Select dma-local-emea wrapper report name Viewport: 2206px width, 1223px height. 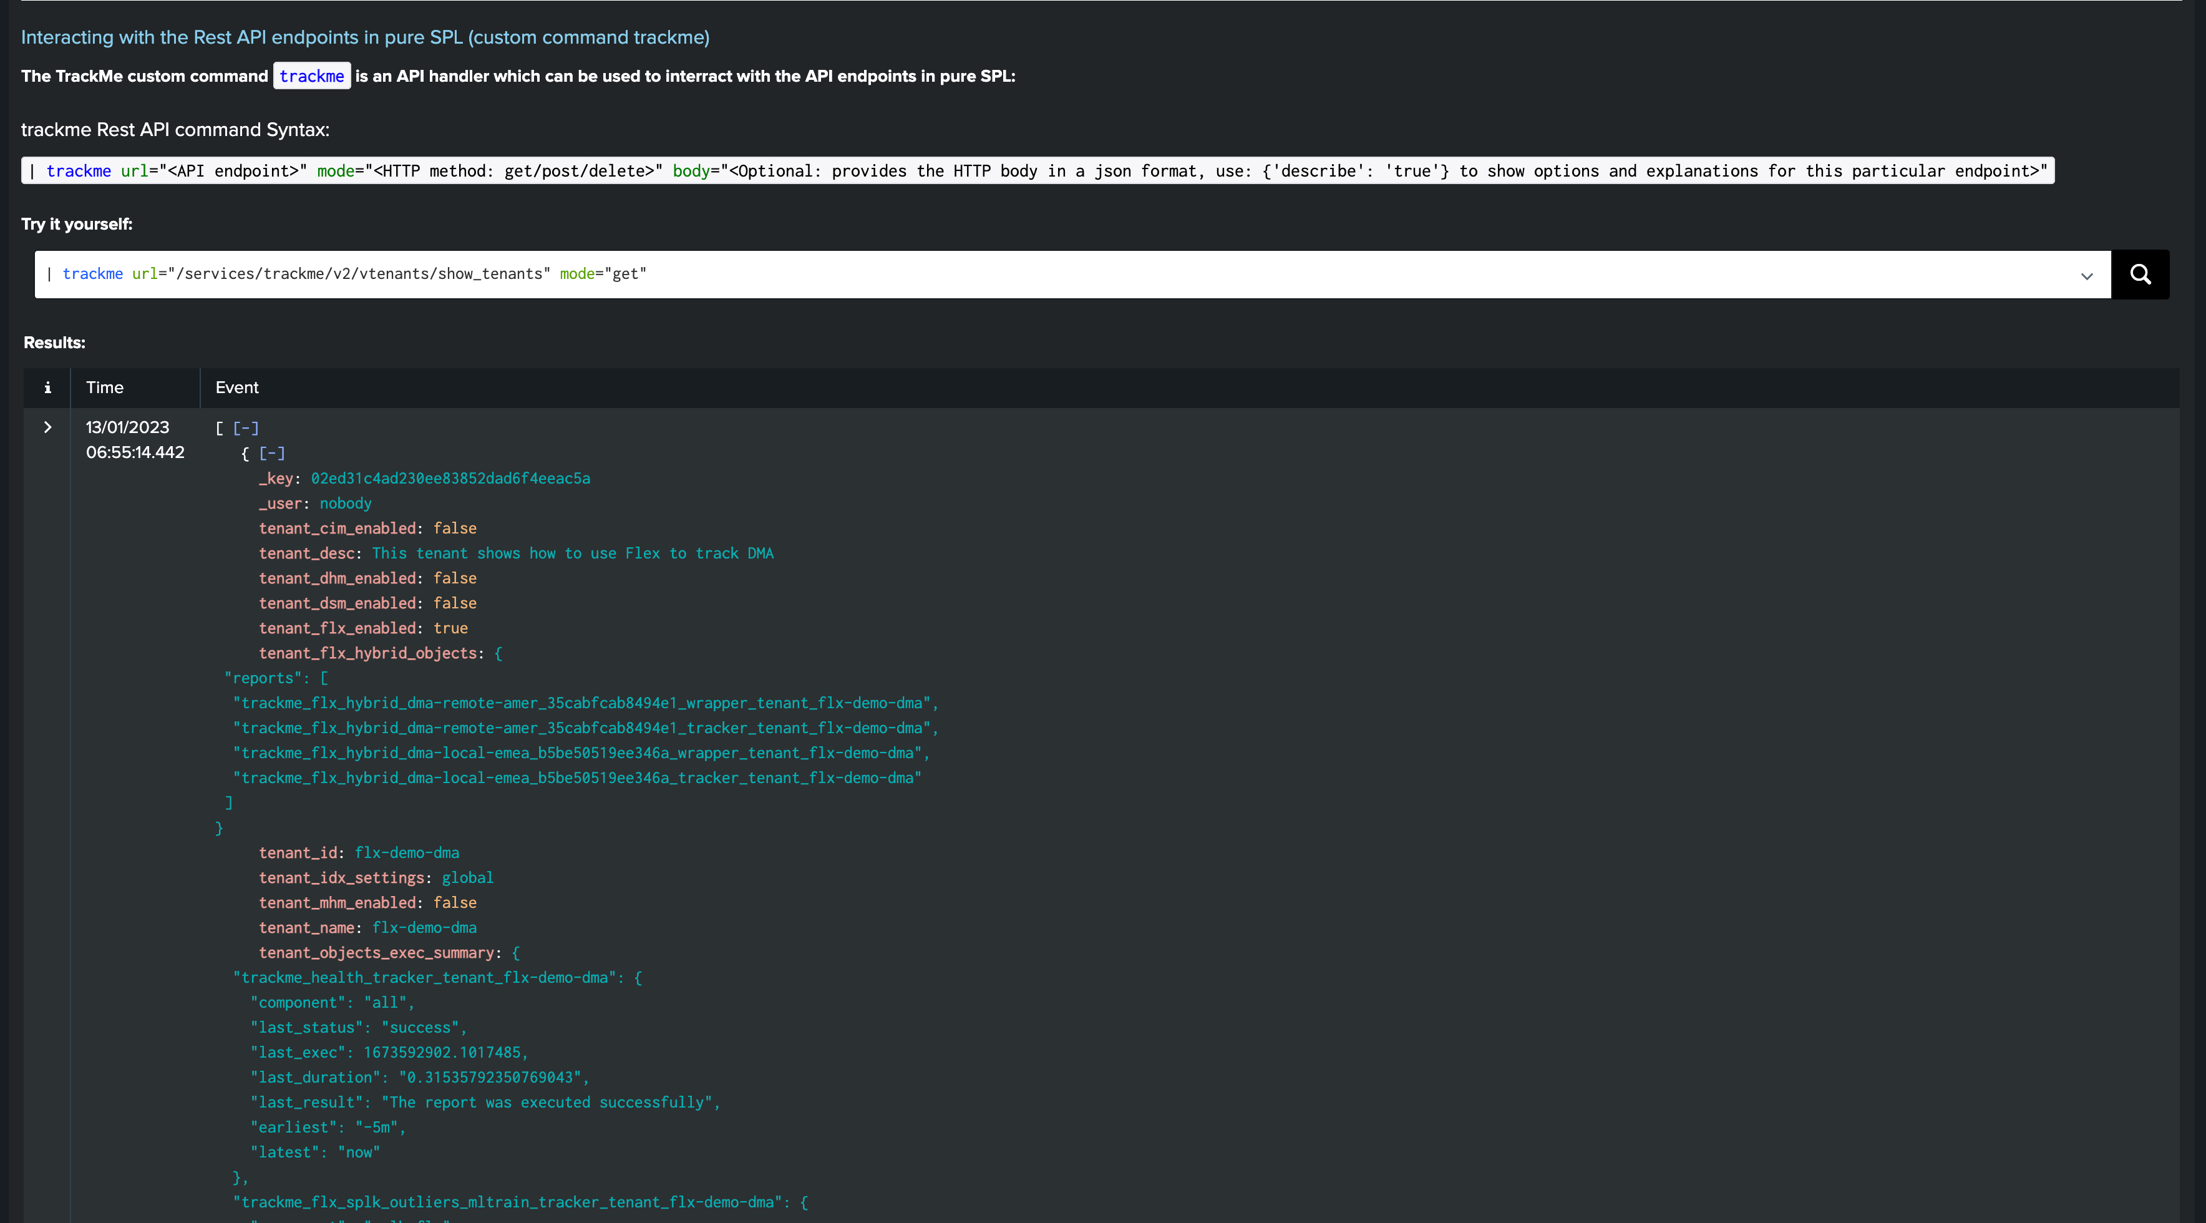(581, 753)
